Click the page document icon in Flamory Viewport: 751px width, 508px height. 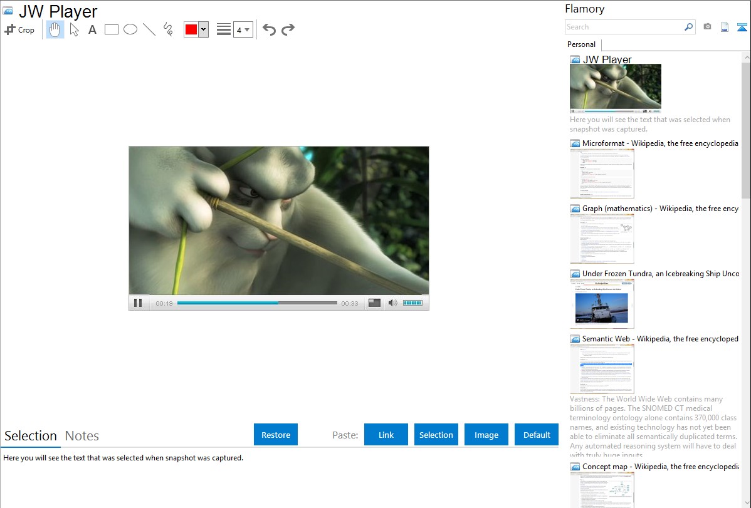pyautogui.click(x=725, y=27)
